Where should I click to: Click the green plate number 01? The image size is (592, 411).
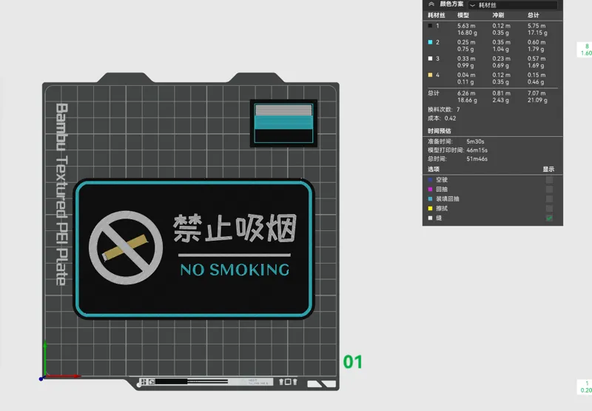tap(353, 362)
